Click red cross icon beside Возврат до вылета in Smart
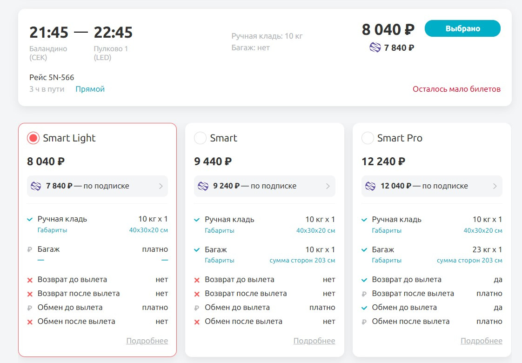The width and height of the screenshot is (522, 363). click(197, 280)
